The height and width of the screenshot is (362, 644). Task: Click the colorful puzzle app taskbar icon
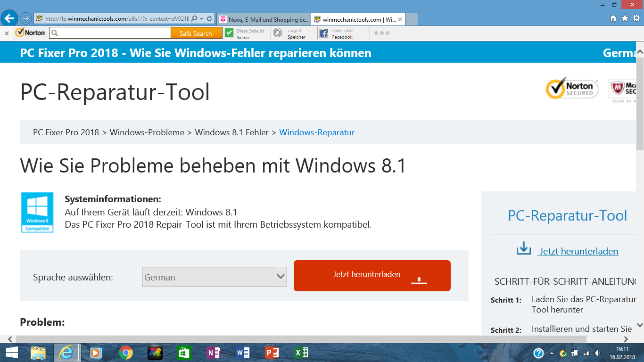[155, 353]
